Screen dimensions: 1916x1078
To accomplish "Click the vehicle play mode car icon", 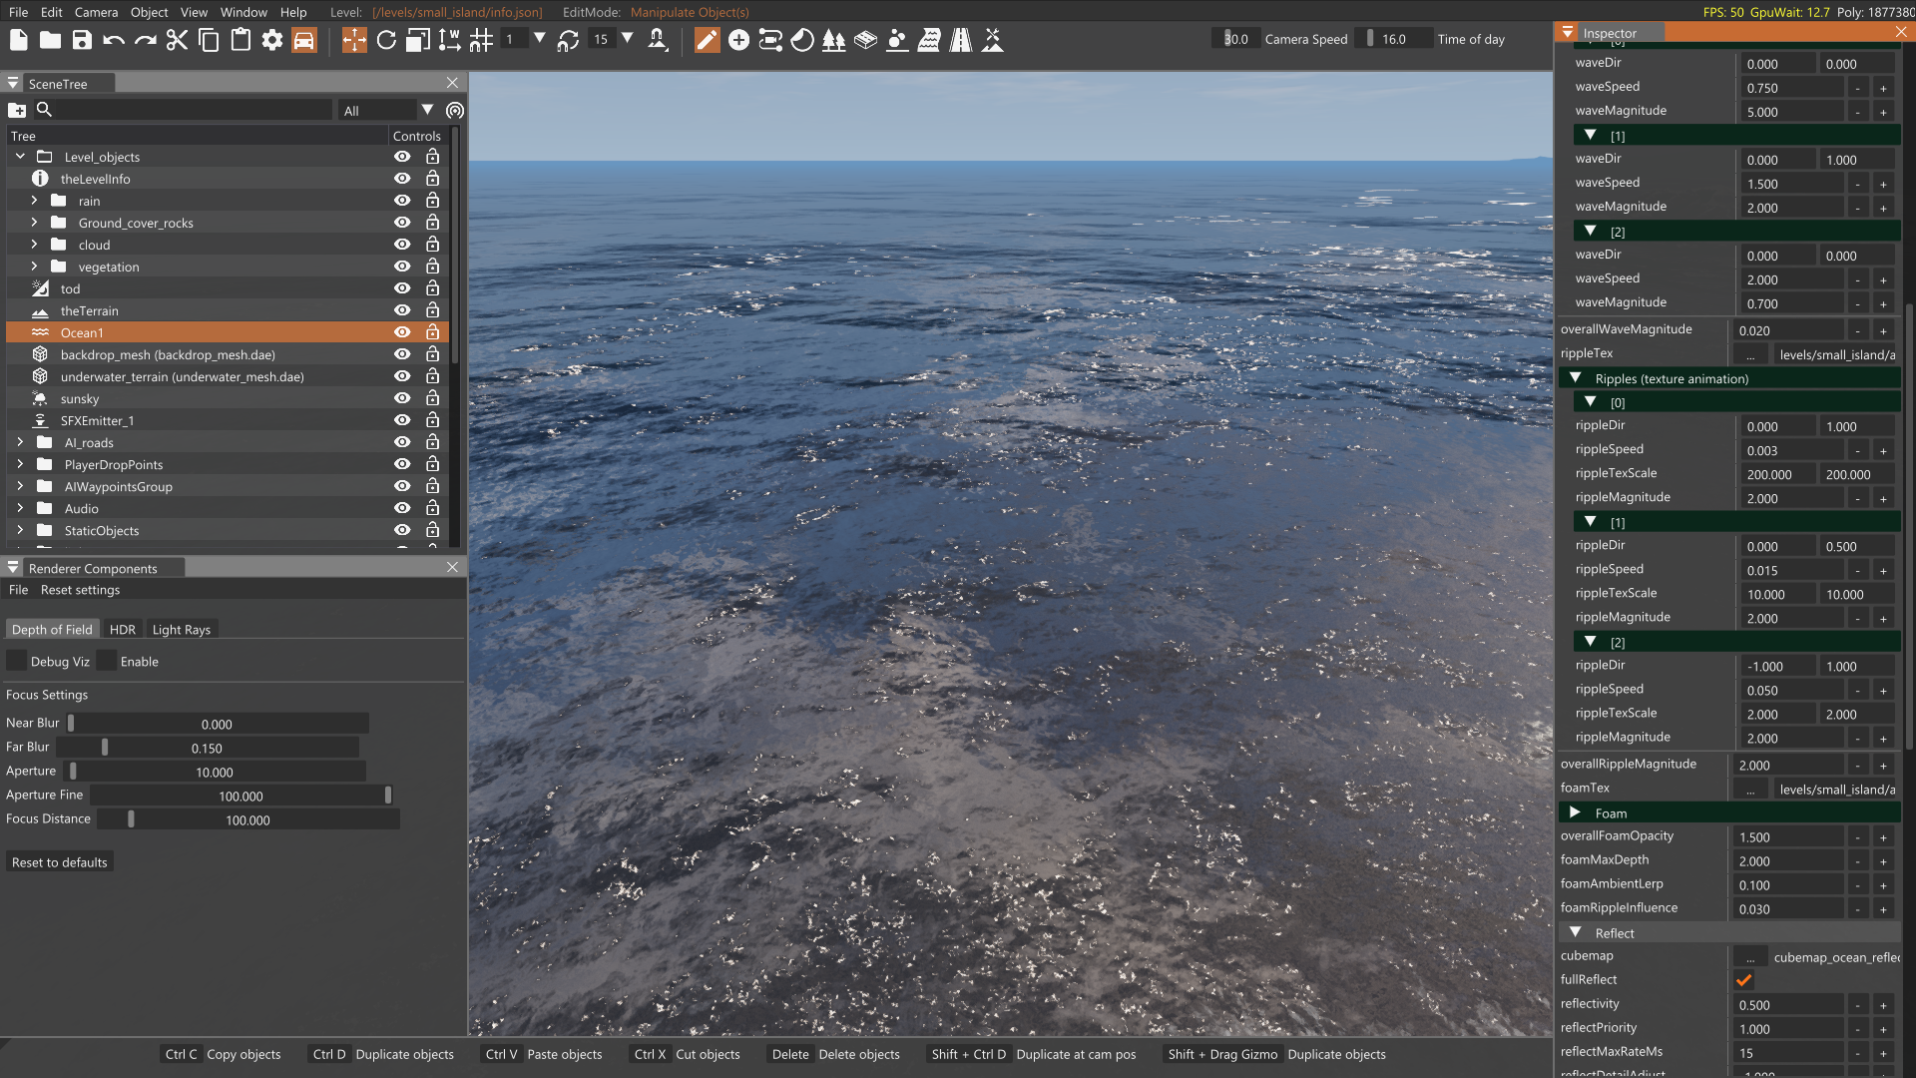I will pos(304,40).
